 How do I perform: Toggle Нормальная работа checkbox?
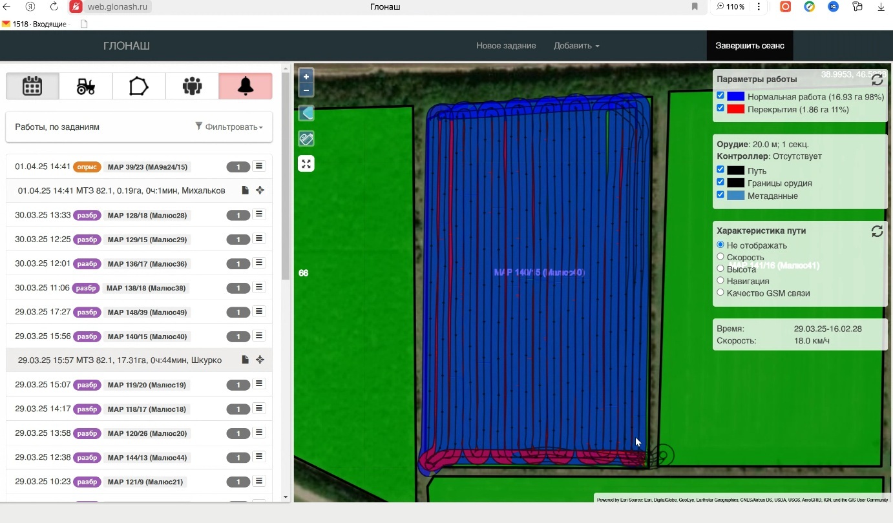pyautogui.click(x=720, y=96)
